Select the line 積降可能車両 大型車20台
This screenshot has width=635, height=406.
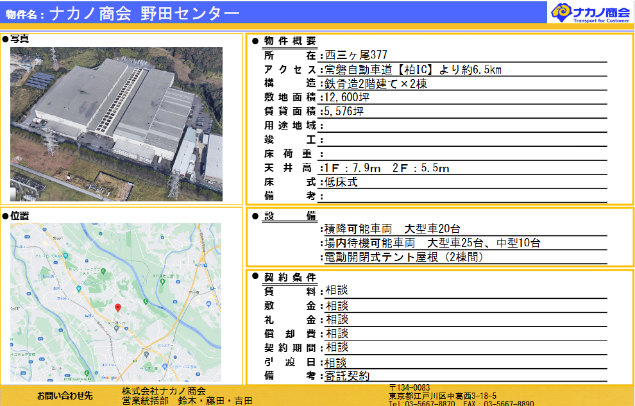(393, 229)
